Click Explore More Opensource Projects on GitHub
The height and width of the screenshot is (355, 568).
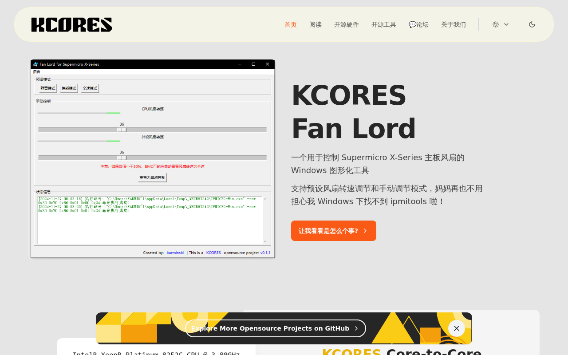point(276,328)
